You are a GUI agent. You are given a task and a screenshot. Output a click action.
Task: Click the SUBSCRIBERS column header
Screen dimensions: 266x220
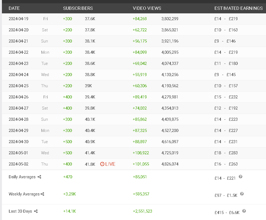pyautogui.click(x=78, y=8)
